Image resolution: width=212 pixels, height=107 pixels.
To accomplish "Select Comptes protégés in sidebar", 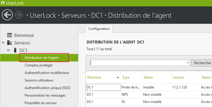I will [x=38, y=65].
